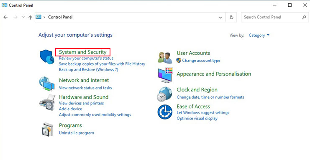Open Review your computer's status

point(86,58)
